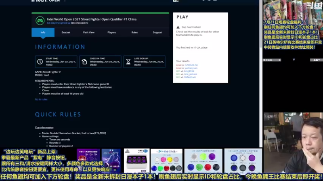Select the Info tab
Viewport: 323px width, 181px height.
(43, 33)
